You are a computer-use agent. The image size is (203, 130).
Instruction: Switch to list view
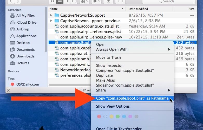[60, 1]
